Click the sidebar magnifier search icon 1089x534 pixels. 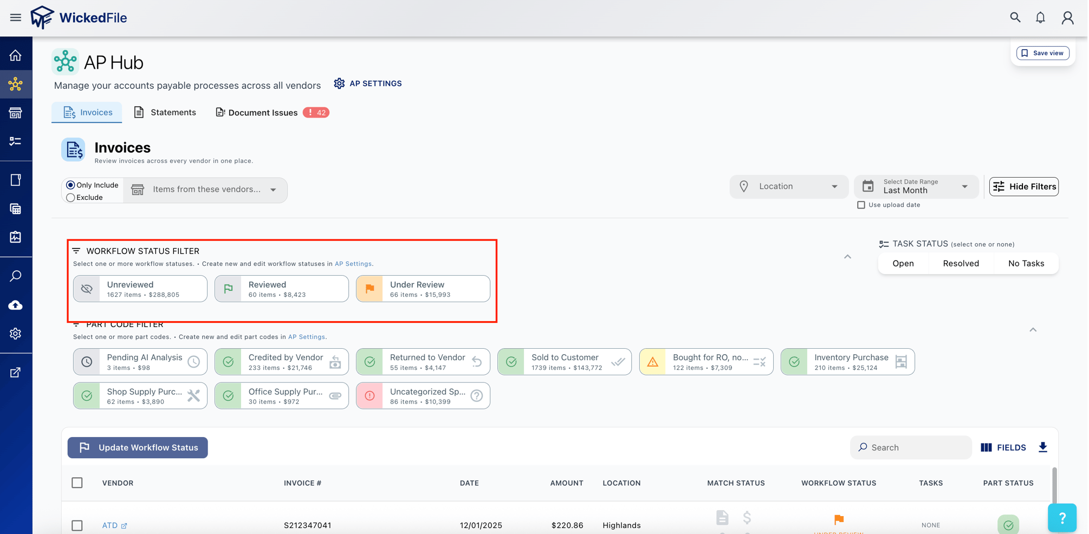coord(16,276)
